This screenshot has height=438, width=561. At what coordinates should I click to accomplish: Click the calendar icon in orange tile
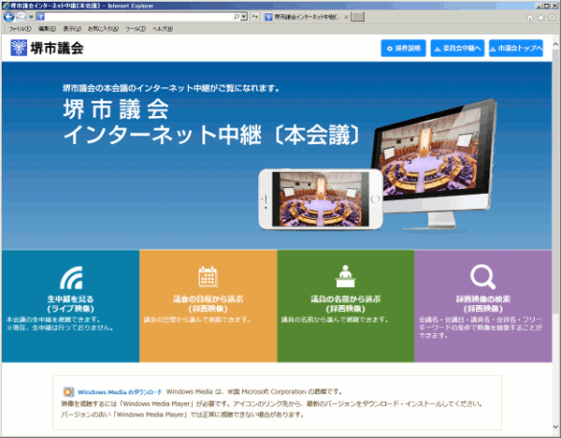click(208, 276)
